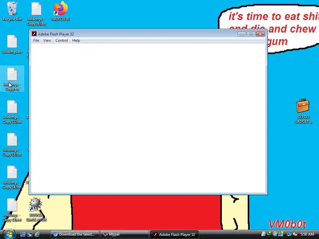Minimize the Adobe Flash Player window
The height and width of the screenshot is (239, 319).
(241, 34)
